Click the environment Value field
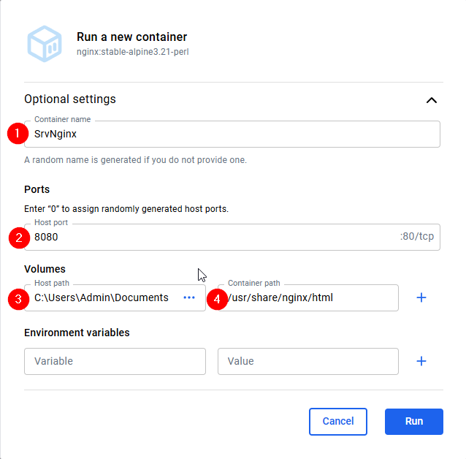The width and height of the screenshot is (466, 459). 308,361
